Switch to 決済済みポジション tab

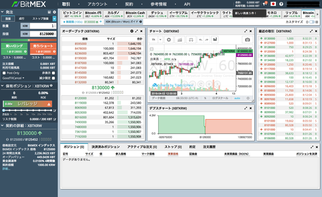106,147
